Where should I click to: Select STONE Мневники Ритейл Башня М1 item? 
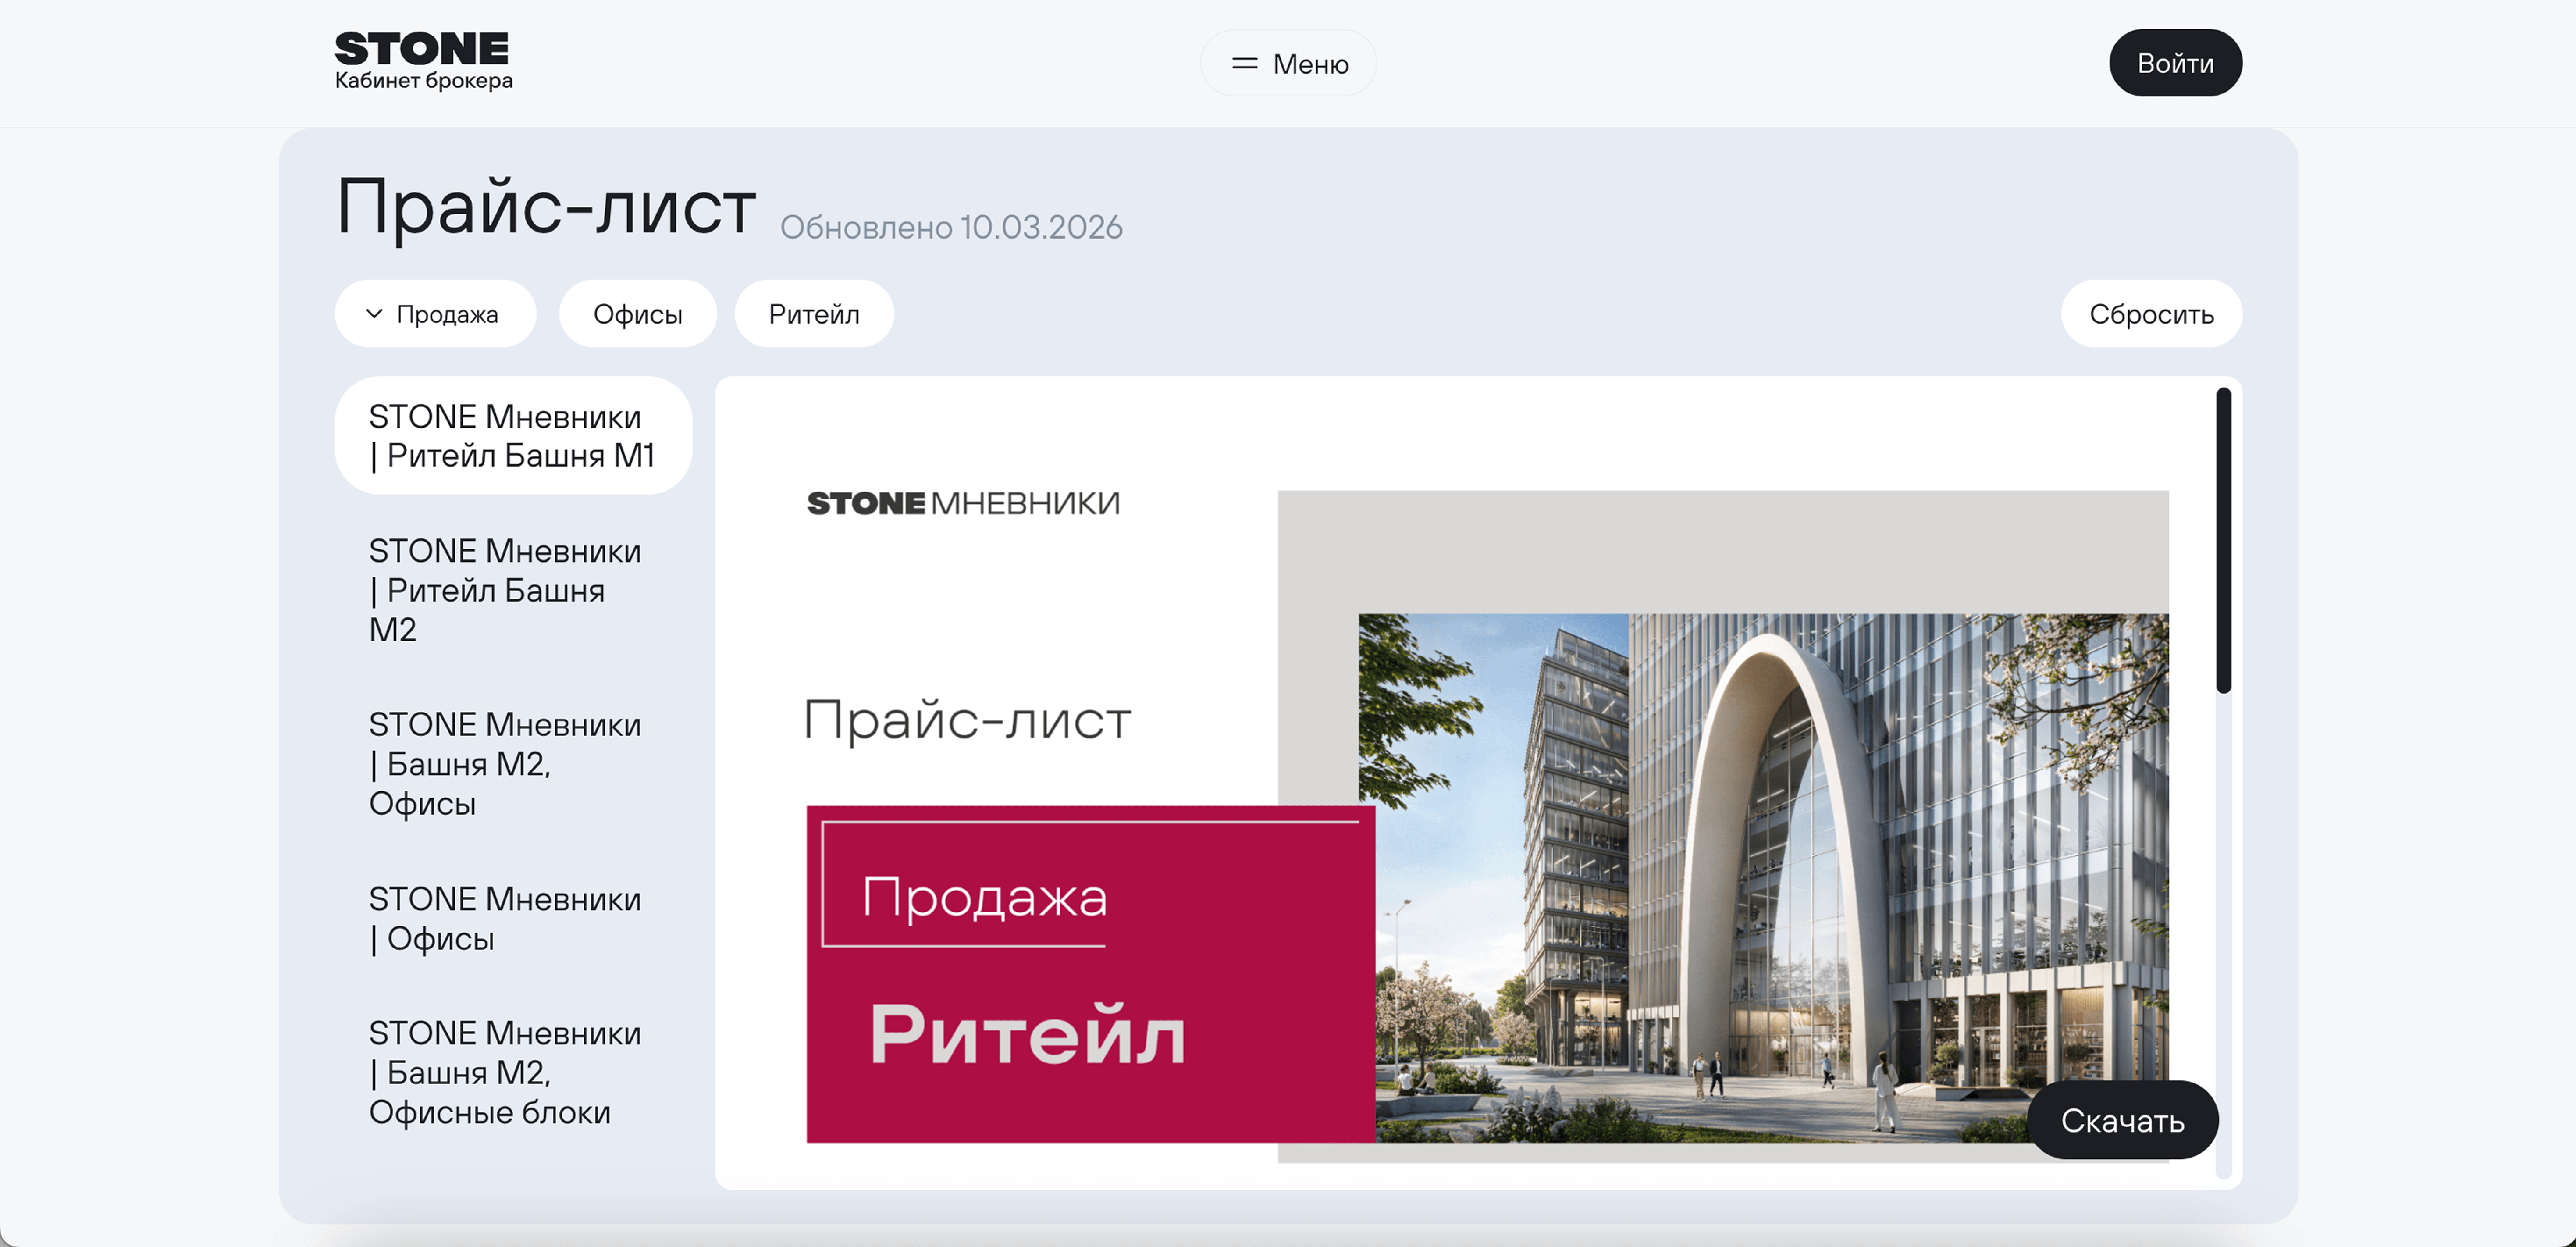512,436
